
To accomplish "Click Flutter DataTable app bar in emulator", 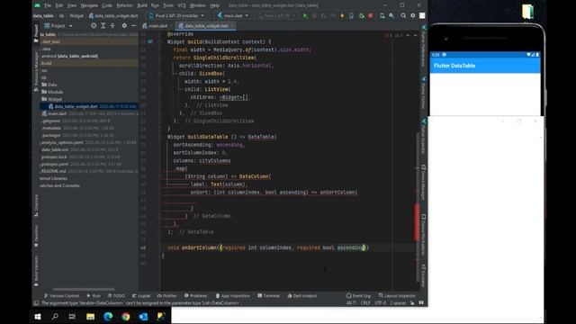I will coord(485,66).
